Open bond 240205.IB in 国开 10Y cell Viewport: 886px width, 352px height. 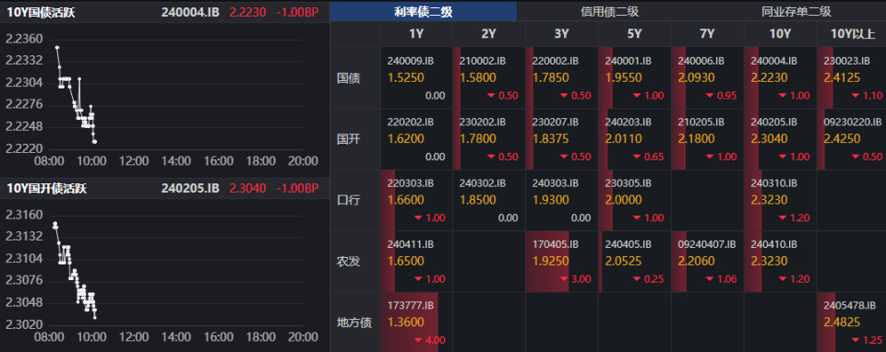click(x=780, y=139)
